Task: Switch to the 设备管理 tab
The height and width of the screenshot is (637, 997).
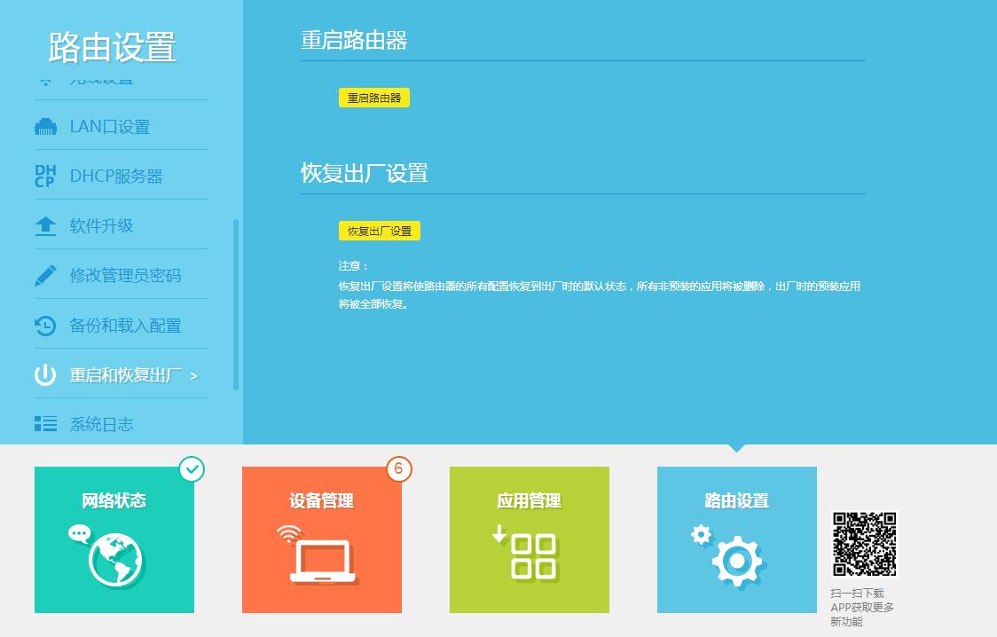Action: tap(322, 539)
